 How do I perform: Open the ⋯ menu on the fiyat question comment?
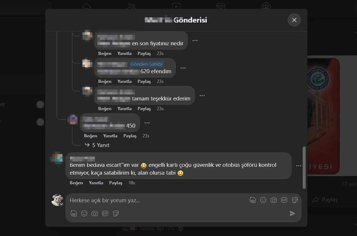coord(195,40)
